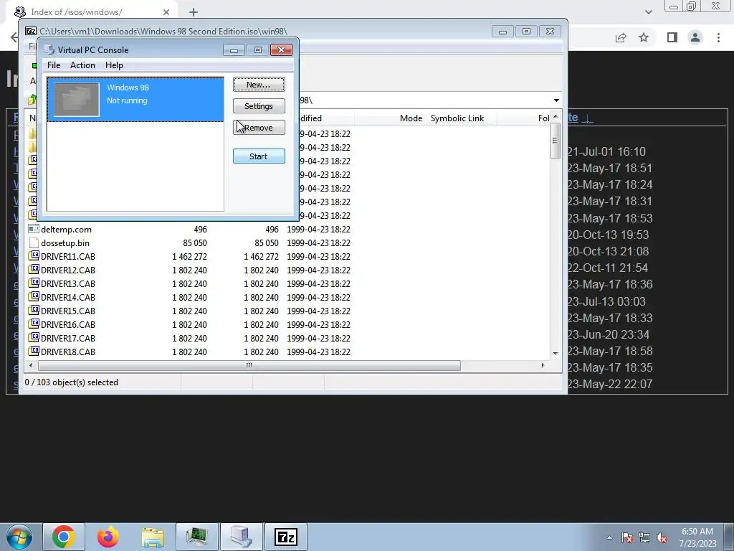Viewport: 734px width, 551px height.
Task: Close the Index of /isos/windows/ browser tab
Action: click(166, 12)
